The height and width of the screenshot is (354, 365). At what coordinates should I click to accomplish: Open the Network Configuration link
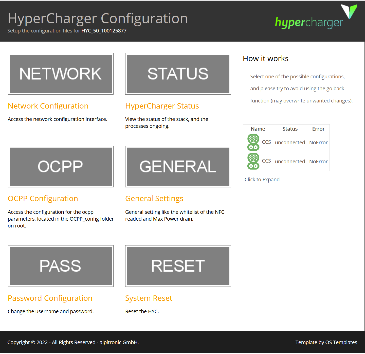[x=48, y=106]
